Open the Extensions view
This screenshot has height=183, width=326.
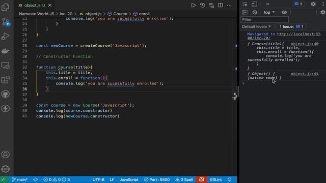6,80
